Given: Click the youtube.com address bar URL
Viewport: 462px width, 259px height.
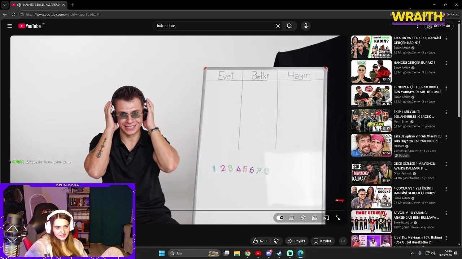Looking at the screenshot, I should tap(62, 14).
